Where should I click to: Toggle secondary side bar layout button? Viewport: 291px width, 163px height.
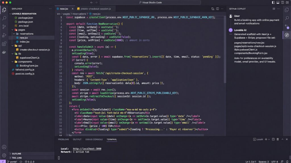point(282,2)
